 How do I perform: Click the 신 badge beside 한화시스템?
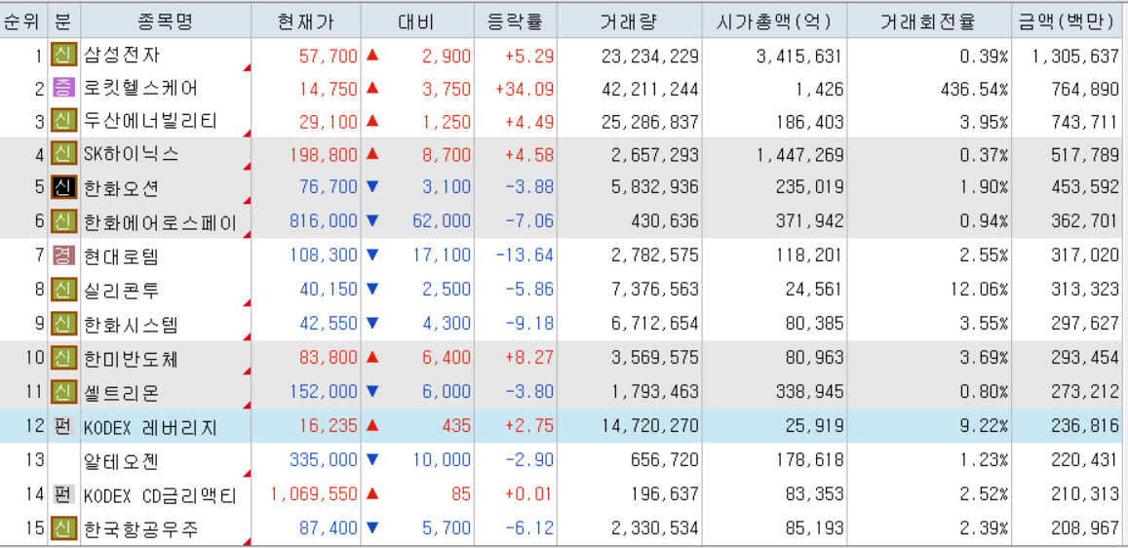64,324
